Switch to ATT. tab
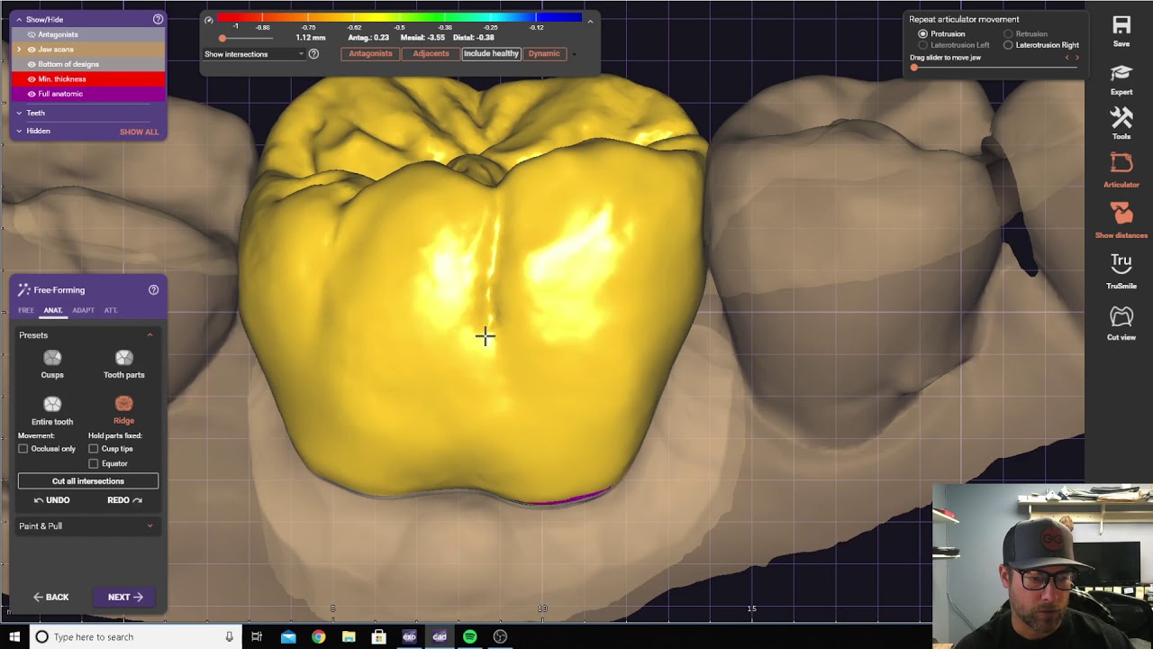The image size is (1153, 649). [111, 310]
